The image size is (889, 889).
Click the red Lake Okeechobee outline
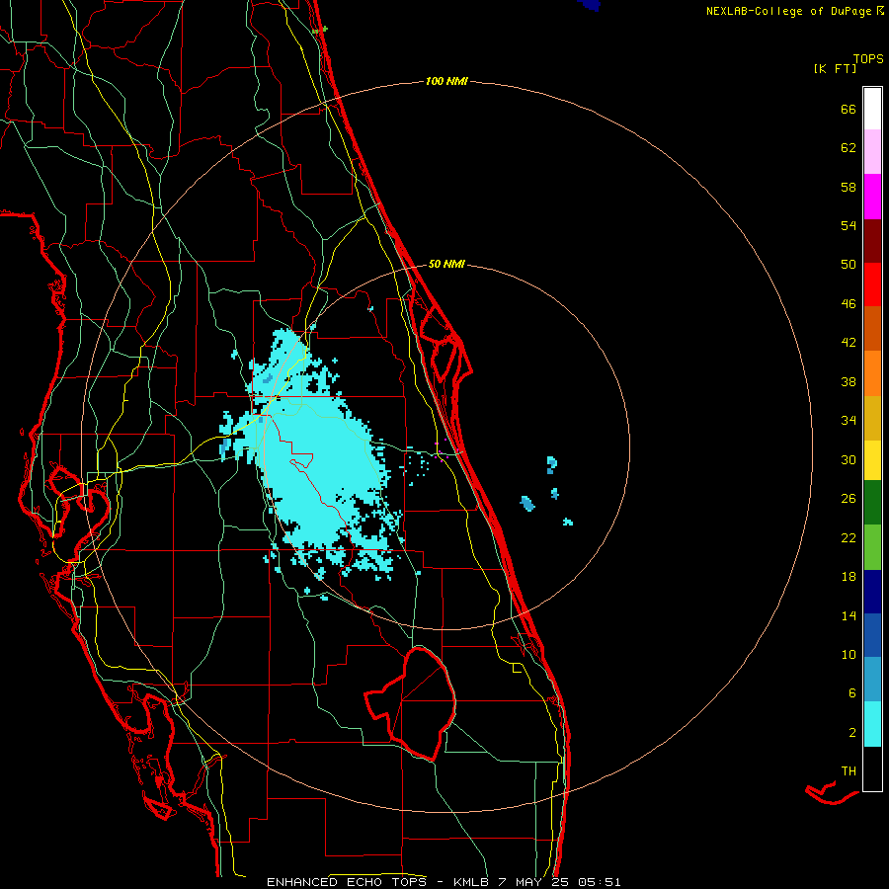point(411,703)
